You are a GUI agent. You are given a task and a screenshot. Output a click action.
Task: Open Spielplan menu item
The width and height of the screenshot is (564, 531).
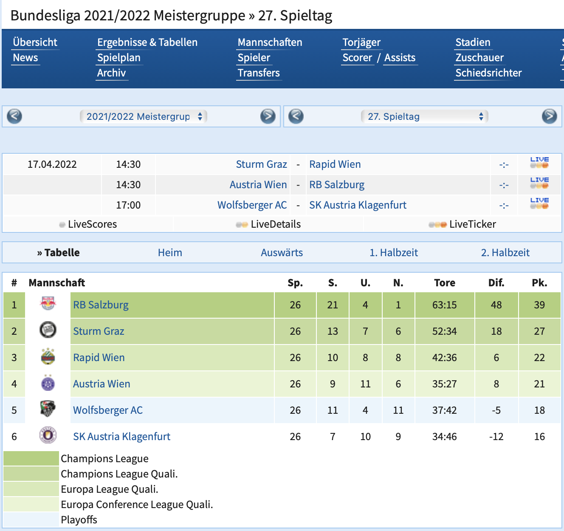click(119, 58)
